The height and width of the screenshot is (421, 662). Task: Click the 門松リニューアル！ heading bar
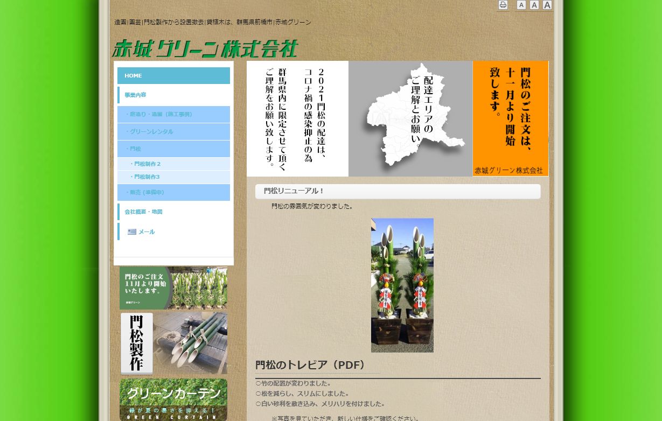(x=398, y=191)
